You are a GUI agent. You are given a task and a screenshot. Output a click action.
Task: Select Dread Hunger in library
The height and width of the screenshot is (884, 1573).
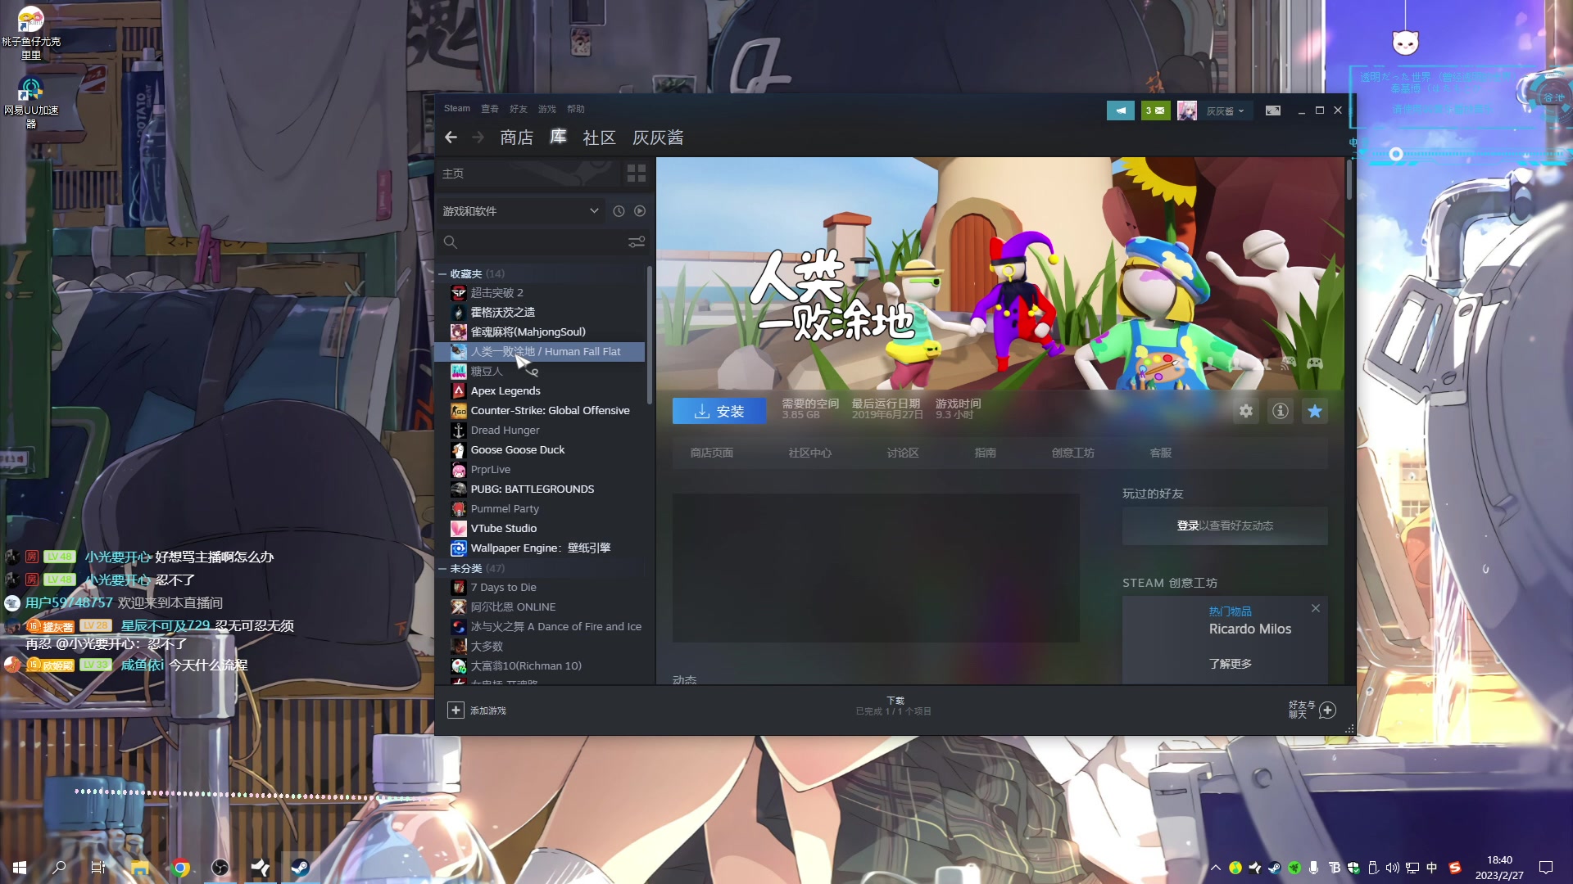(x=541, y=430)
